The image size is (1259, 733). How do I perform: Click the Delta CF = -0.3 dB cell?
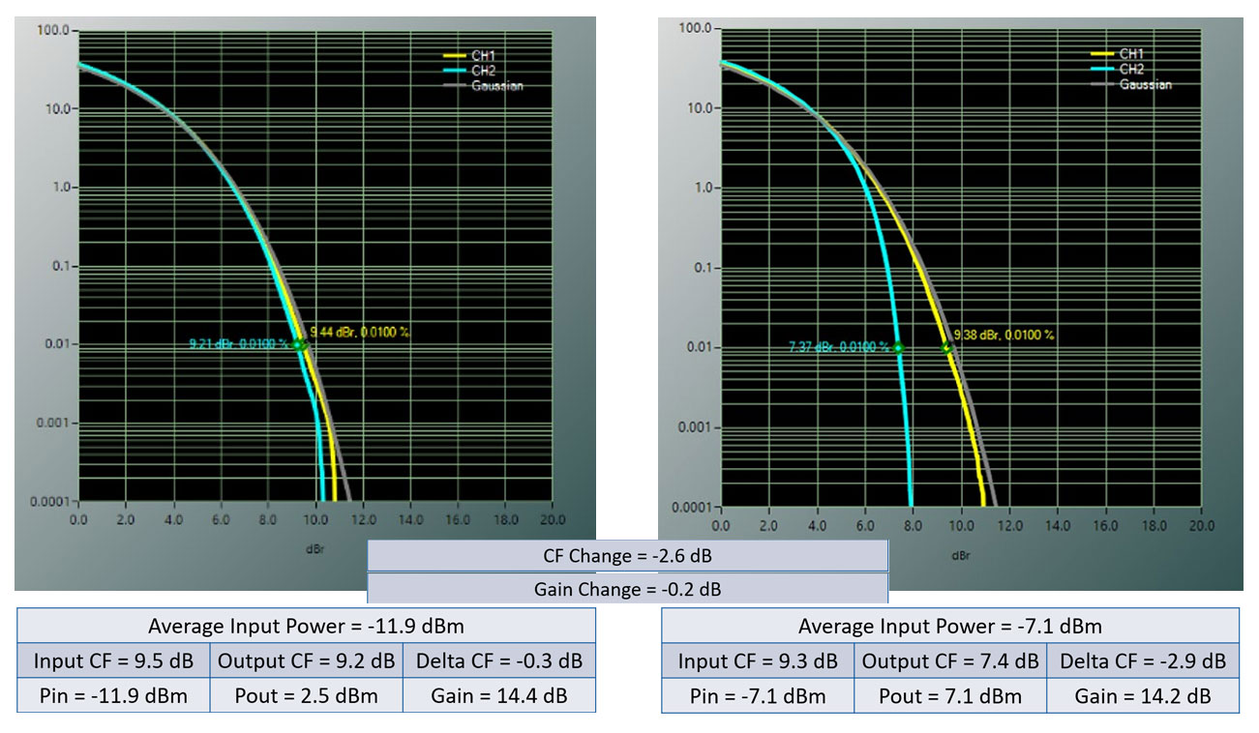498,661
